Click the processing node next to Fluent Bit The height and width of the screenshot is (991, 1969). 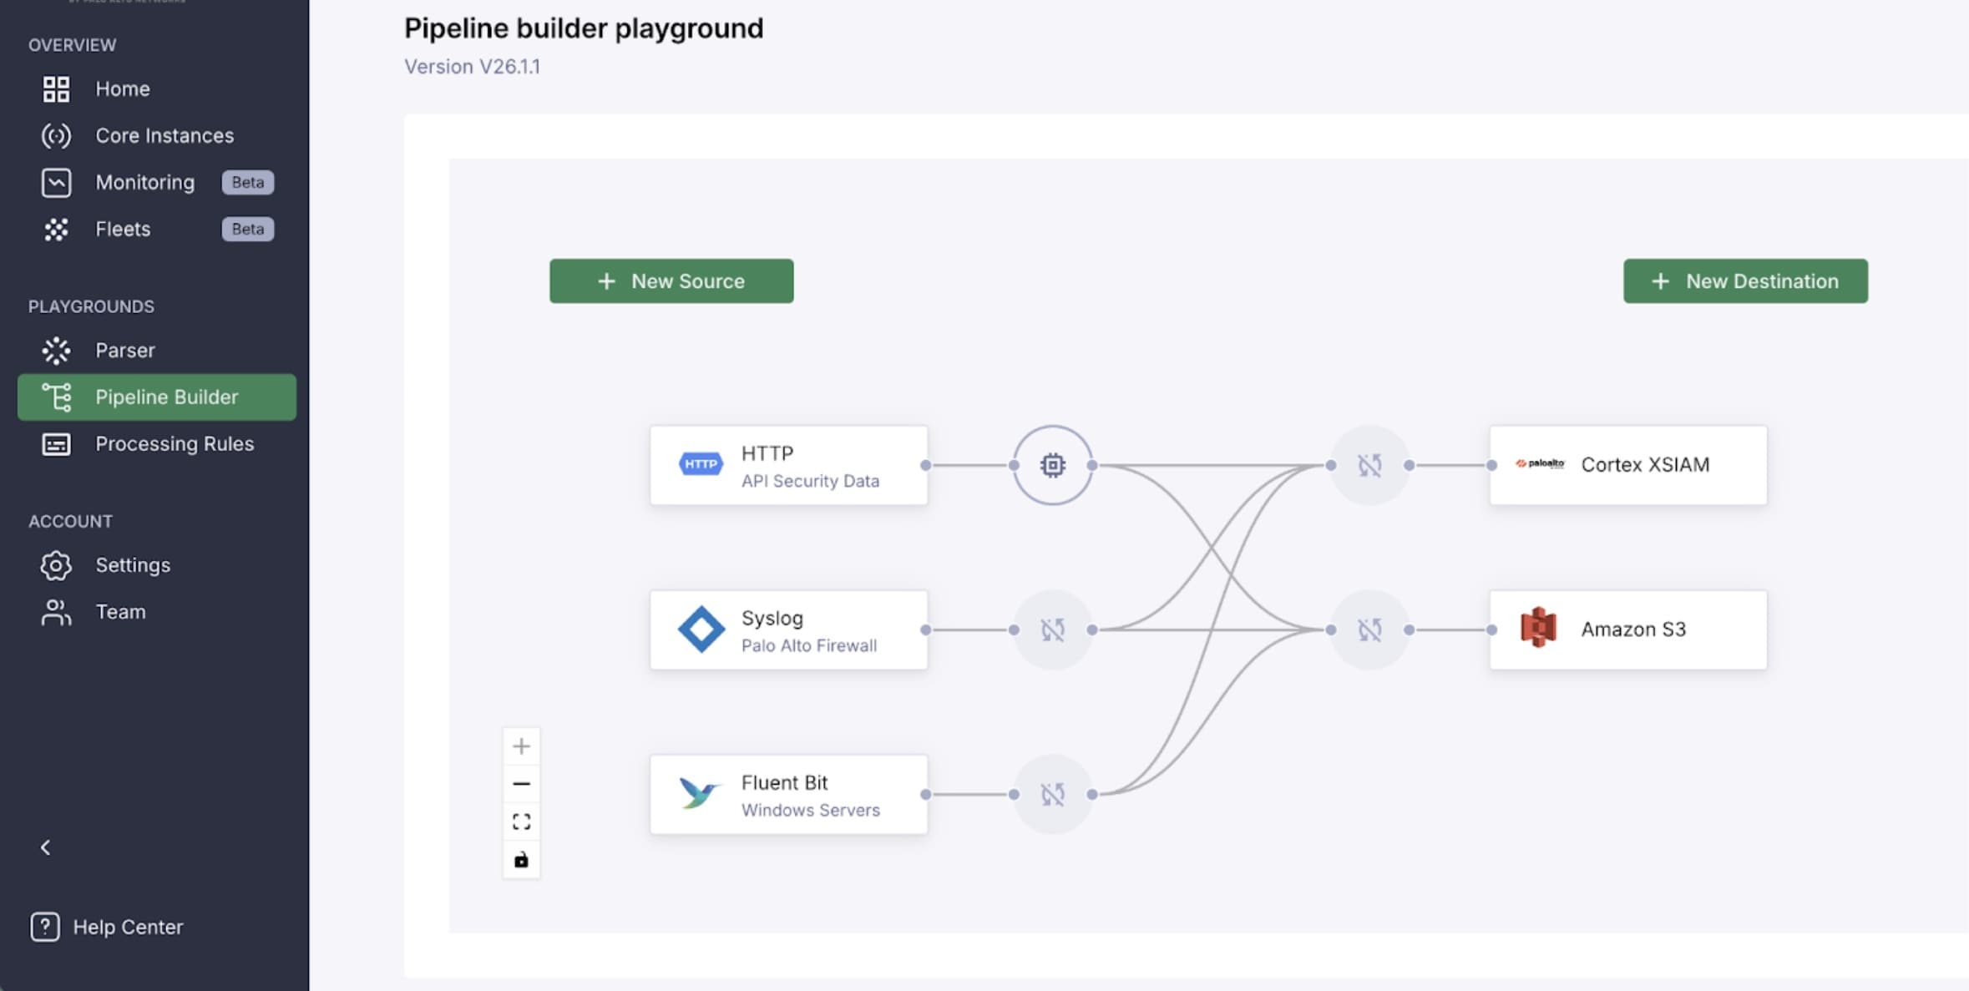point(1052,794)
